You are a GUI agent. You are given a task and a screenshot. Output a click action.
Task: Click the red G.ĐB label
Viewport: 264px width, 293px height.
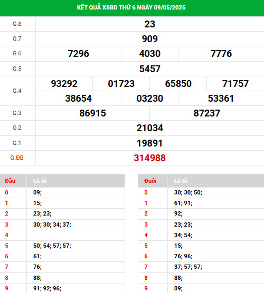[x=17, y=158]
